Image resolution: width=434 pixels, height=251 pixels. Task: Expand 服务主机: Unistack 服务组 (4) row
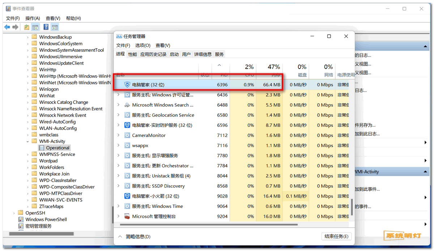pyautogui.click(x=118, y=176)
